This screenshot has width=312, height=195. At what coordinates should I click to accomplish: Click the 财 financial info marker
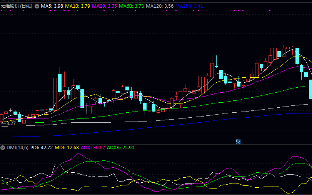coord(238,141)
